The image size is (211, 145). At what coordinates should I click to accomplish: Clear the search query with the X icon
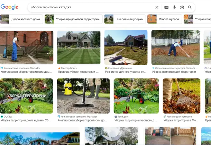(x=157, y=7)
